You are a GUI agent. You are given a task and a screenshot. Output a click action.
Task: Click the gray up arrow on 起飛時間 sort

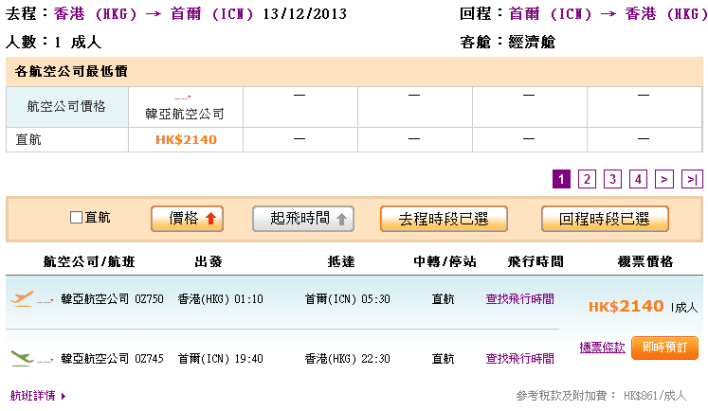[x=341, y=219]
